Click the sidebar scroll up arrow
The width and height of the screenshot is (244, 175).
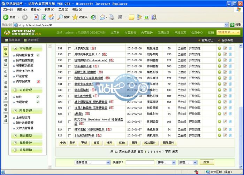tap(50, 46)
